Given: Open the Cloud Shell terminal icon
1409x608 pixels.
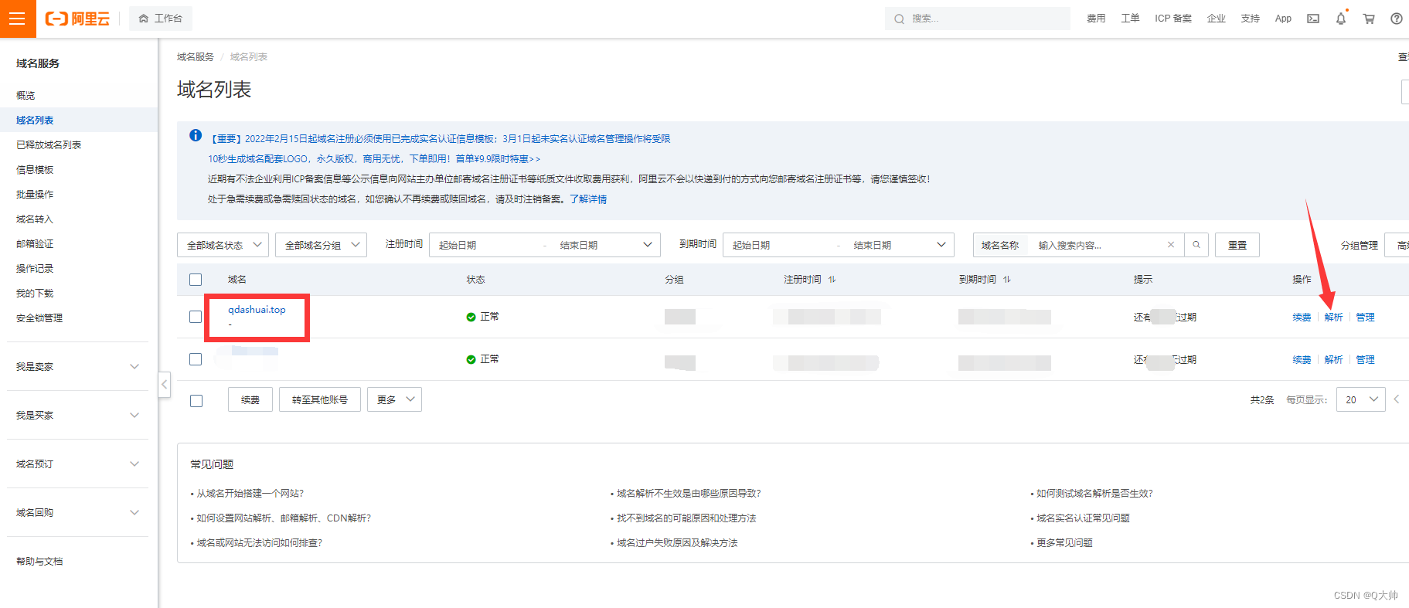Looking at the screenshot, I should (x=1313, y=19).
